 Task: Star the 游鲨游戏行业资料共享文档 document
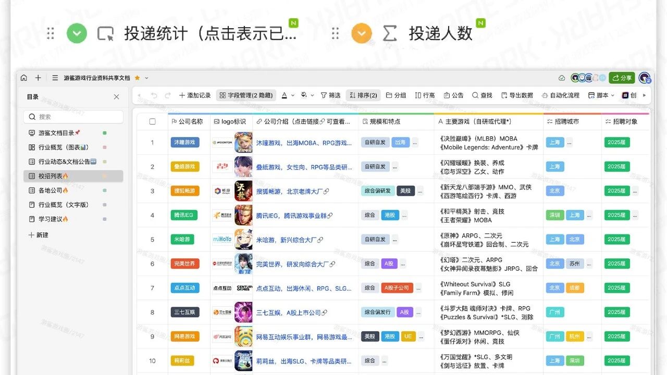(x=138, y=78)
